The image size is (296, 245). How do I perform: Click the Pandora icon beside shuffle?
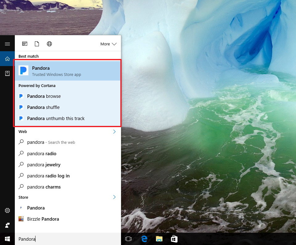(21, 107)
